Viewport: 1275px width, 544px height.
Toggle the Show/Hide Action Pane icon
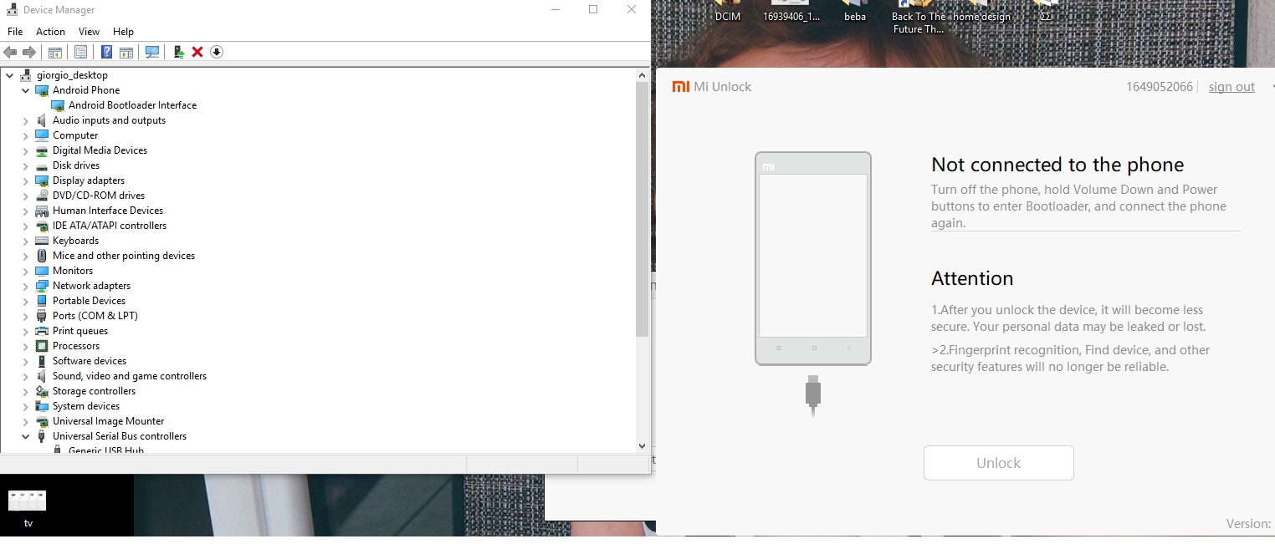[x=125, y=52]
